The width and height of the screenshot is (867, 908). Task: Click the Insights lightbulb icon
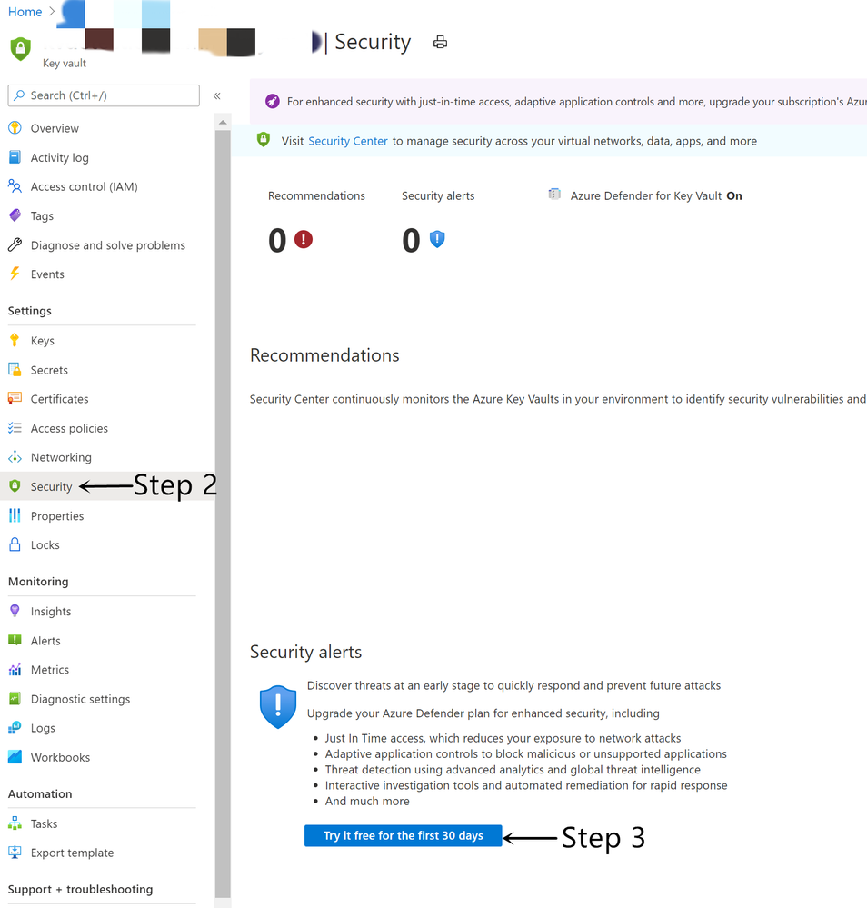click(15, 611)
